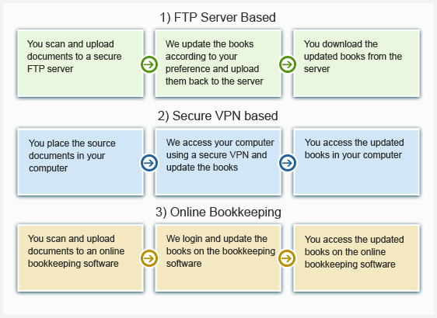Click the second gold arrow in Online Bookkeeping row
The height and width of the screenshot is (318, 437).
pos(287,258)
